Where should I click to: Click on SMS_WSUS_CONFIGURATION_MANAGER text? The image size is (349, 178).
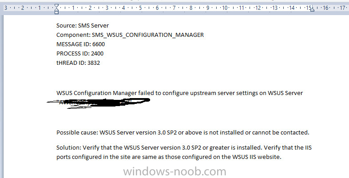click(x=148, y=35)
